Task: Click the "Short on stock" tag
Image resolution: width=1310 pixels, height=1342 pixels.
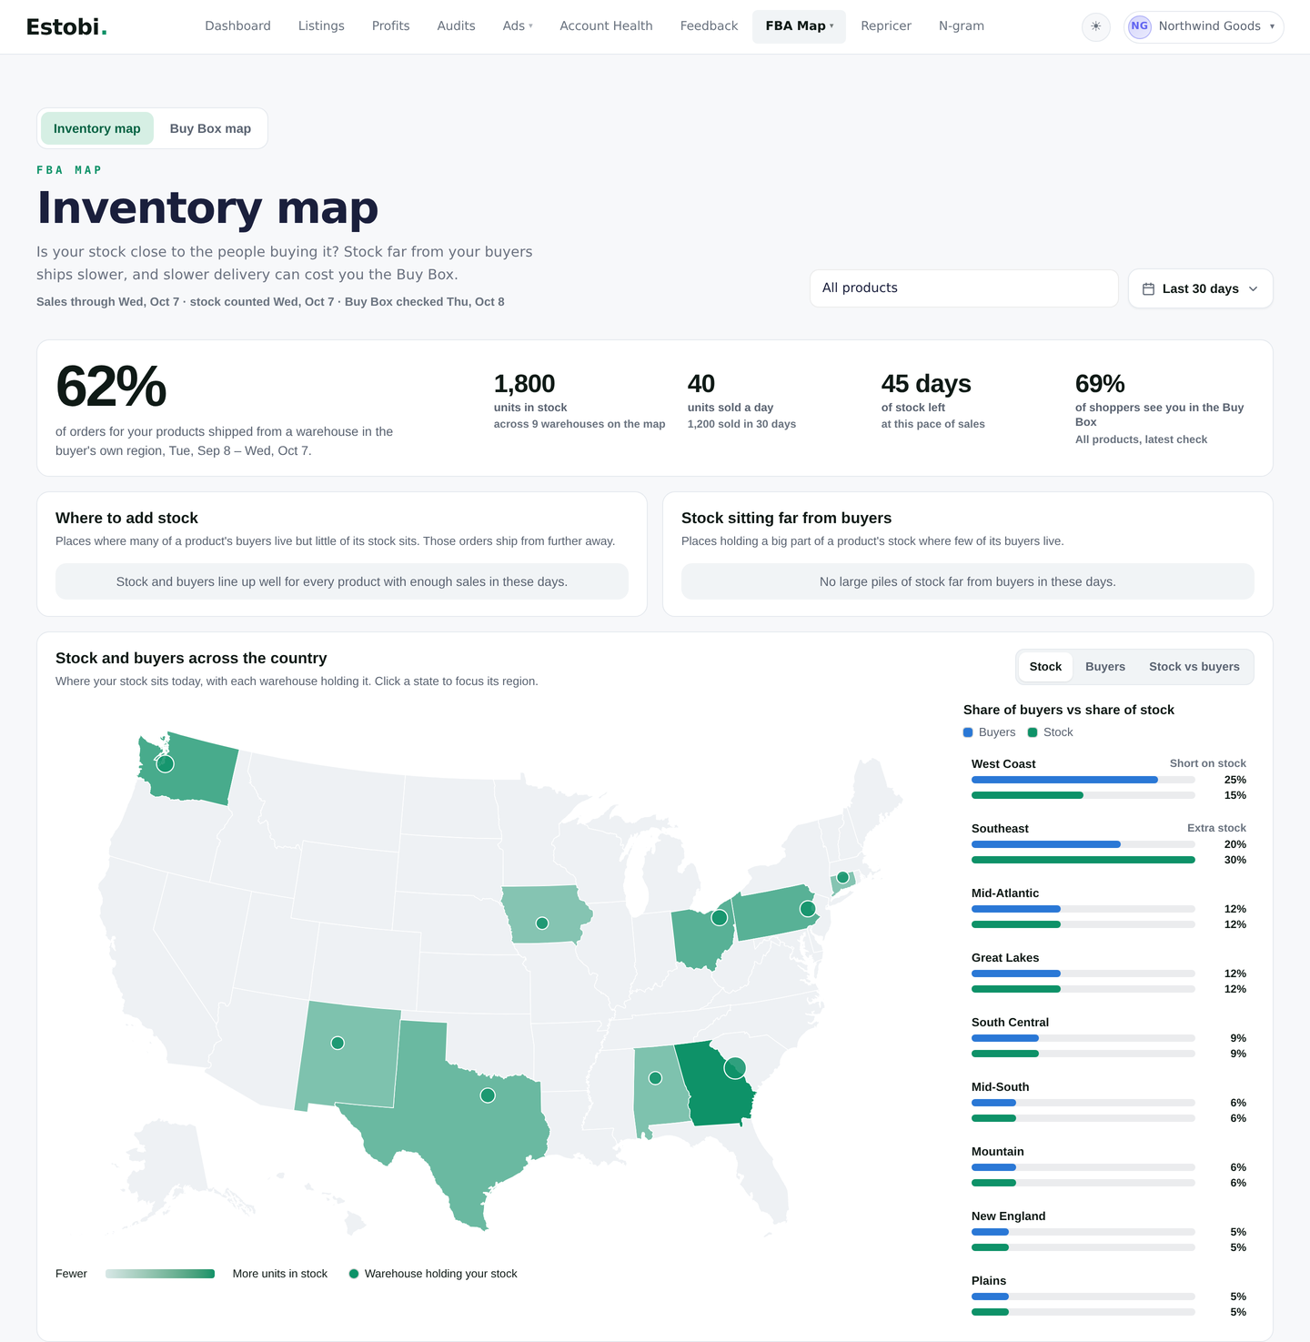Action: pyautogui.click(x=1208, y=763)
